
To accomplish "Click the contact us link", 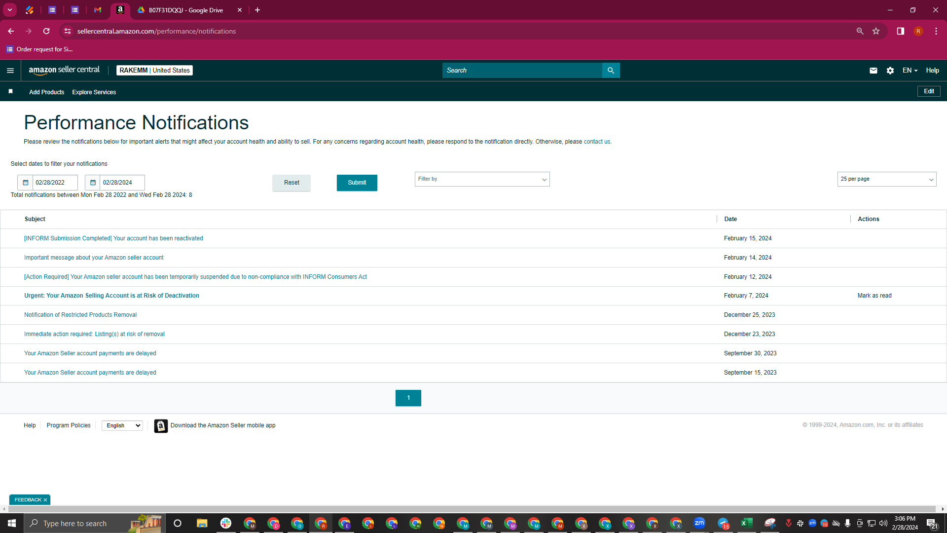I will [597, 142].
